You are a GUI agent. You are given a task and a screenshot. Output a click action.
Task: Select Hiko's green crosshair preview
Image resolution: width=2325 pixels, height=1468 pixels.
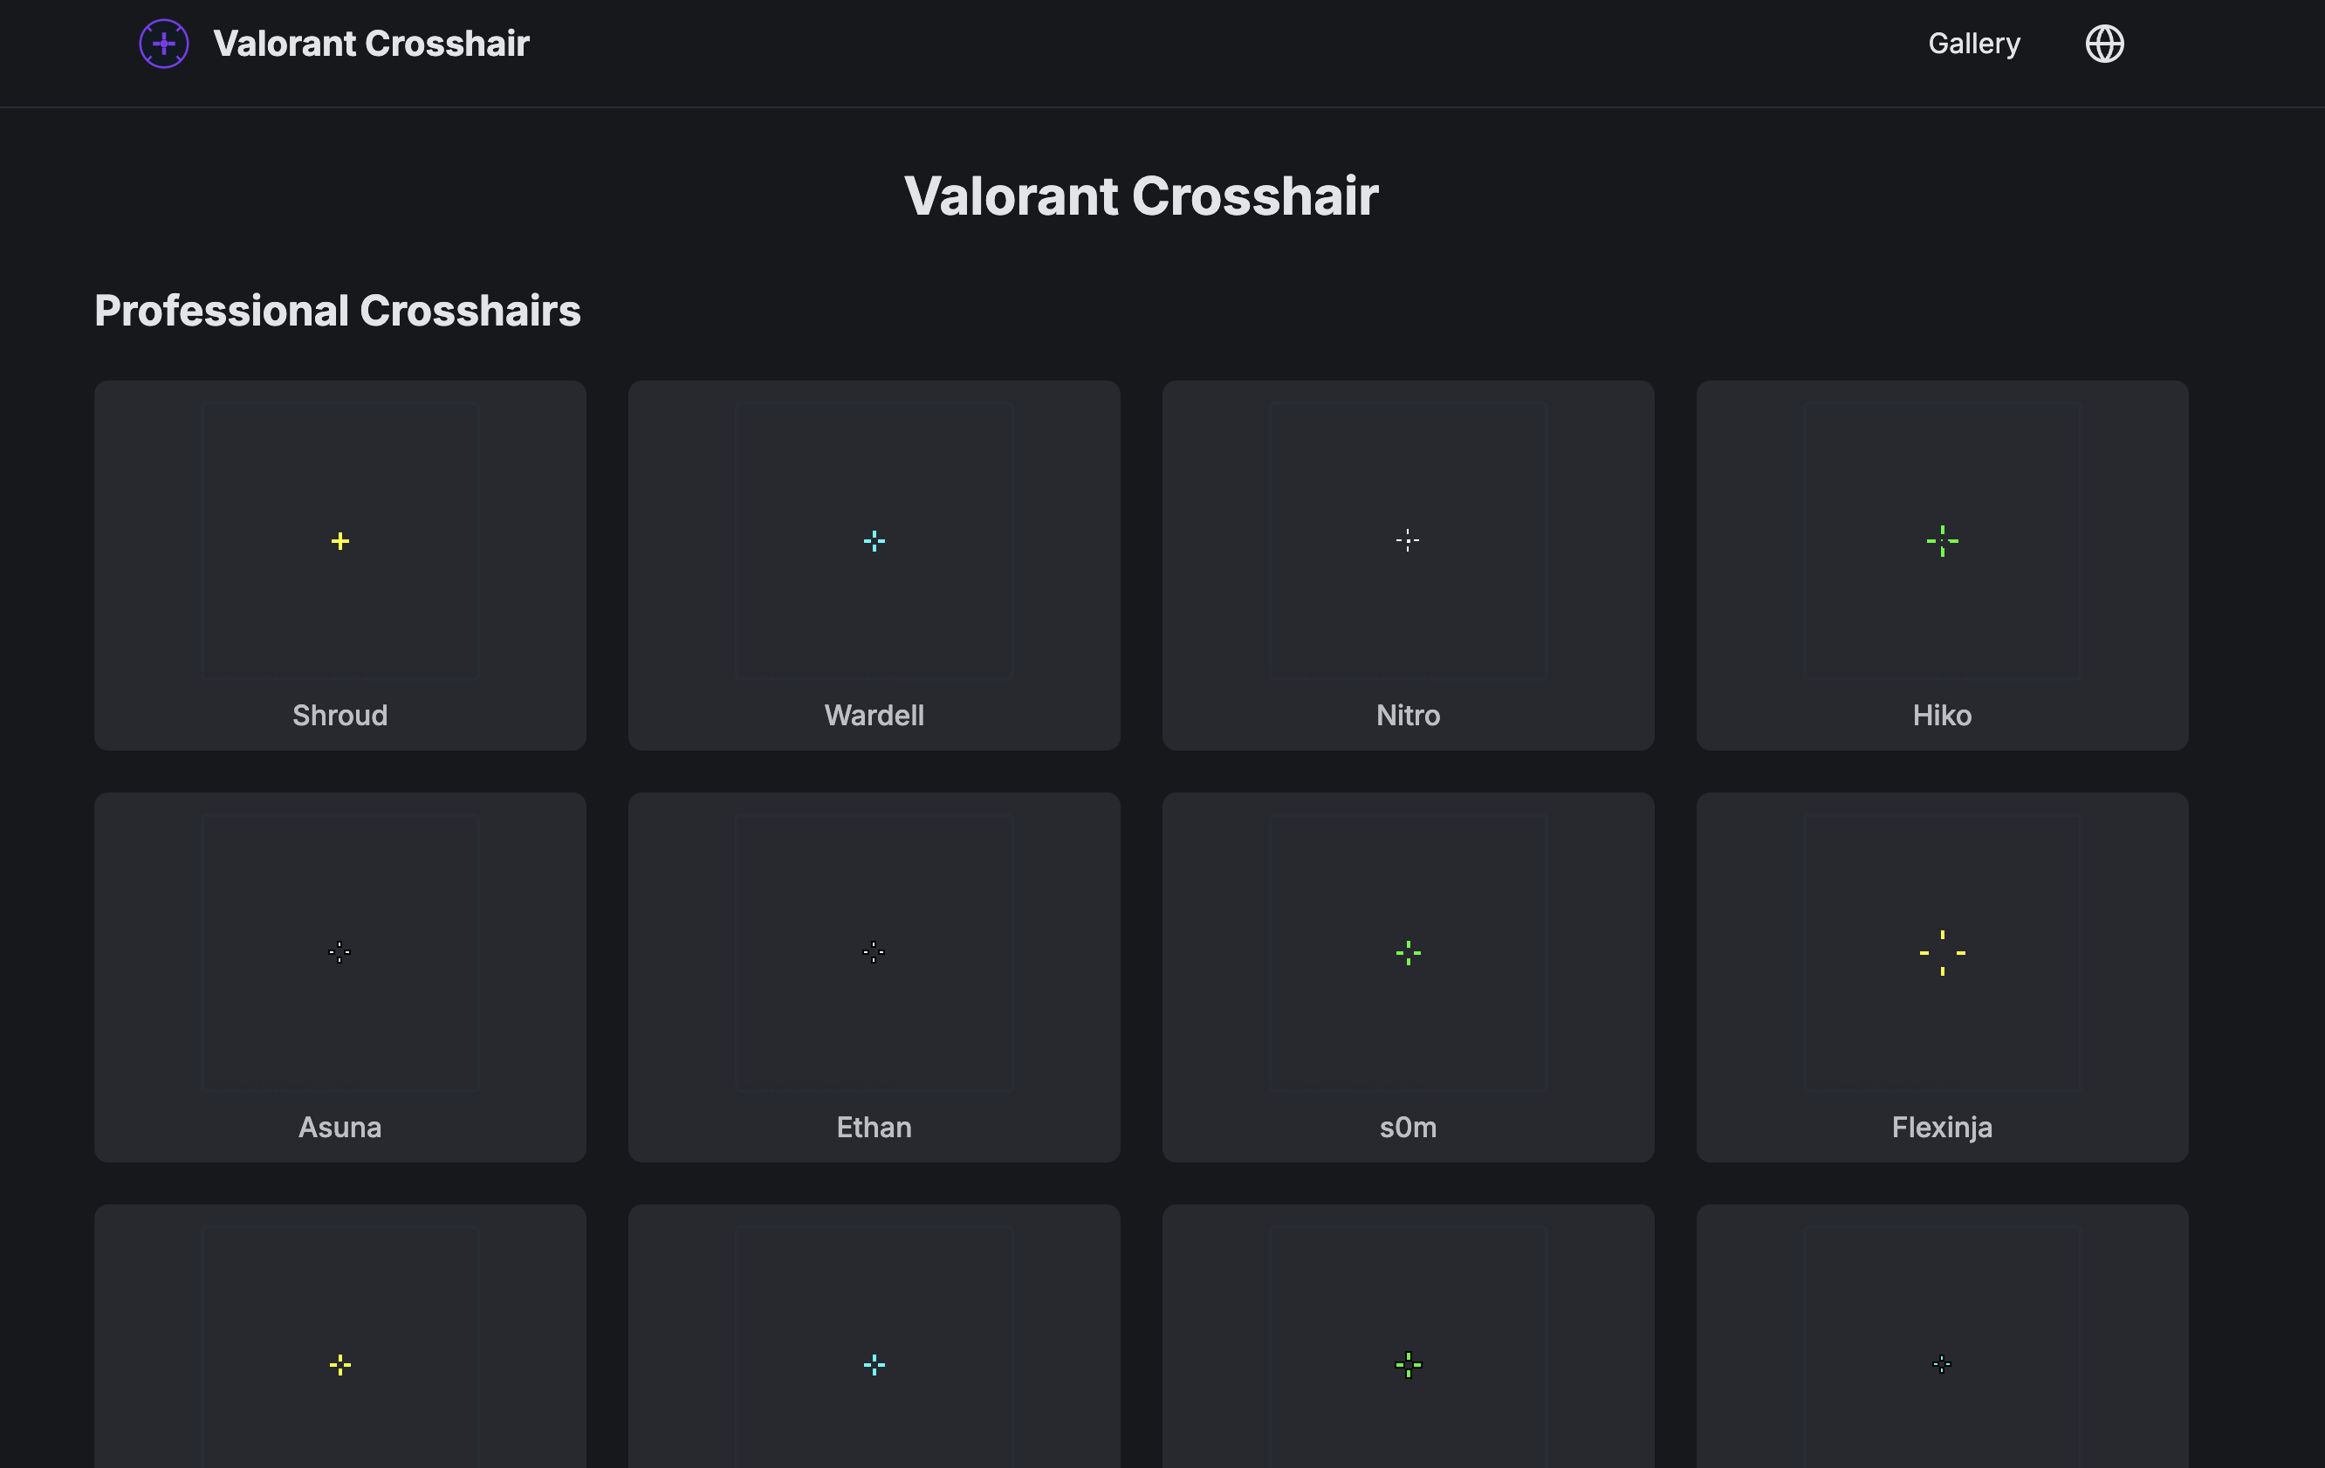(x=1942, y=541)
